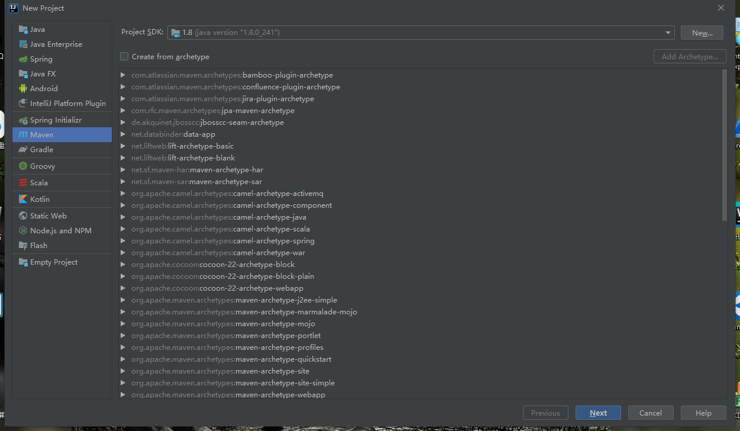This screenshot has height=431, width=740.
Task: Select maven-archetype-portlet row text
Action: click(226, 336)
